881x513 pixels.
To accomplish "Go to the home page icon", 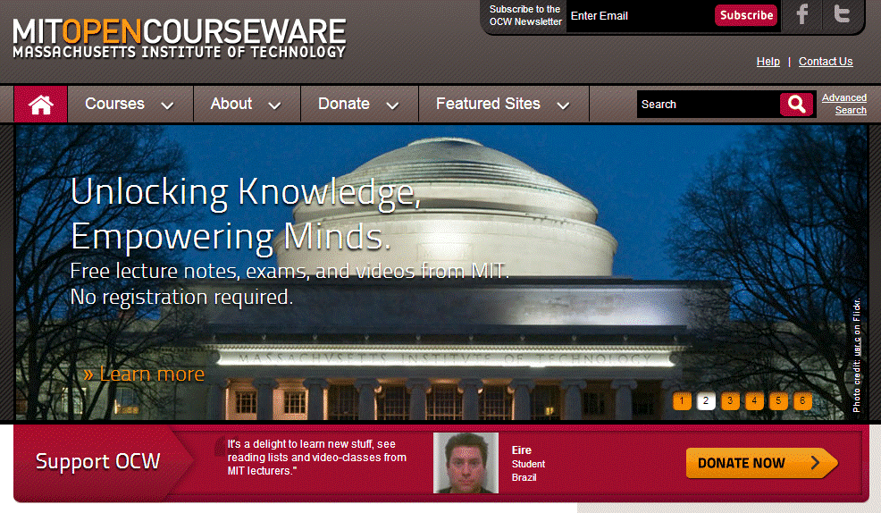I will tap(40, 104).
